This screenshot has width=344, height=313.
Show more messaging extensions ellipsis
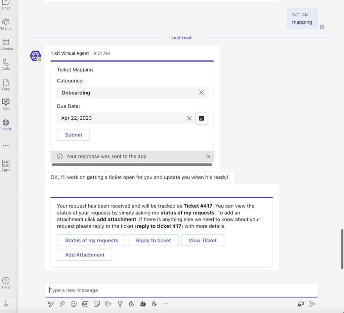pyautogui.click(x=166, y=304)
